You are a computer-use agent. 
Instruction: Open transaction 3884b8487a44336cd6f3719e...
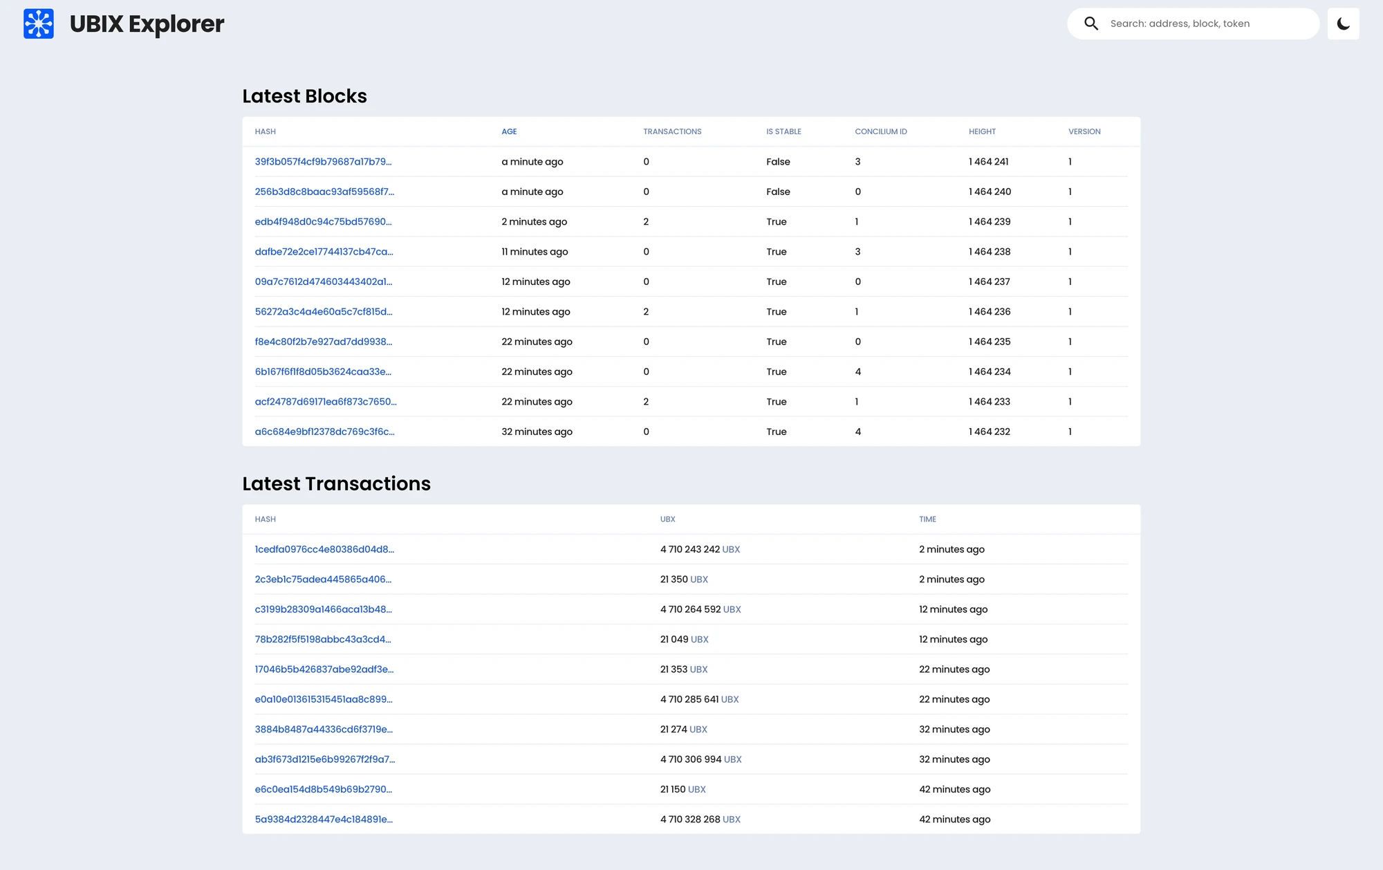pyautogui.click(x=324, y=729)
